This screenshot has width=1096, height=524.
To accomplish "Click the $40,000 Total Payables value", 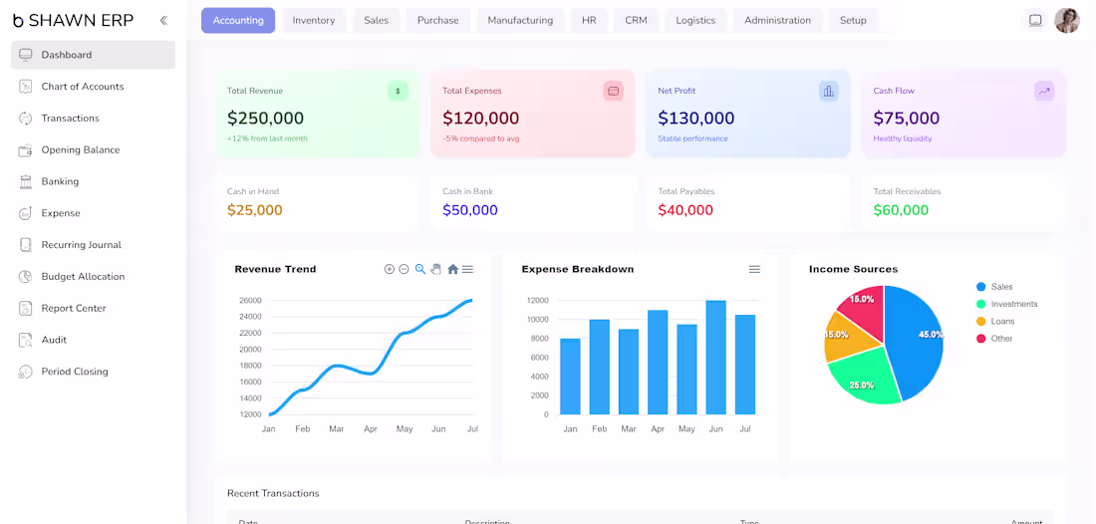I will 685,210.
